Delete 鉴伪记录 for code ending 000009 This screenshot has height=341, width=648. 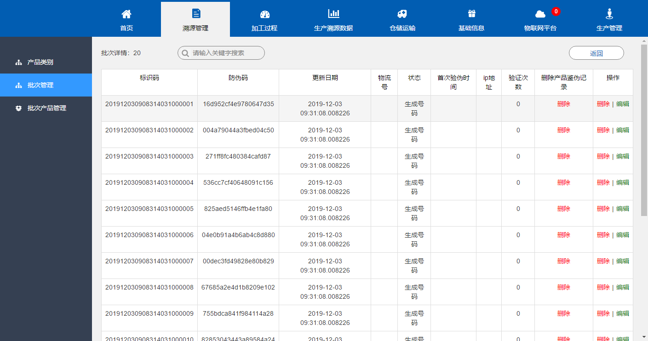[x=564, y=313]
